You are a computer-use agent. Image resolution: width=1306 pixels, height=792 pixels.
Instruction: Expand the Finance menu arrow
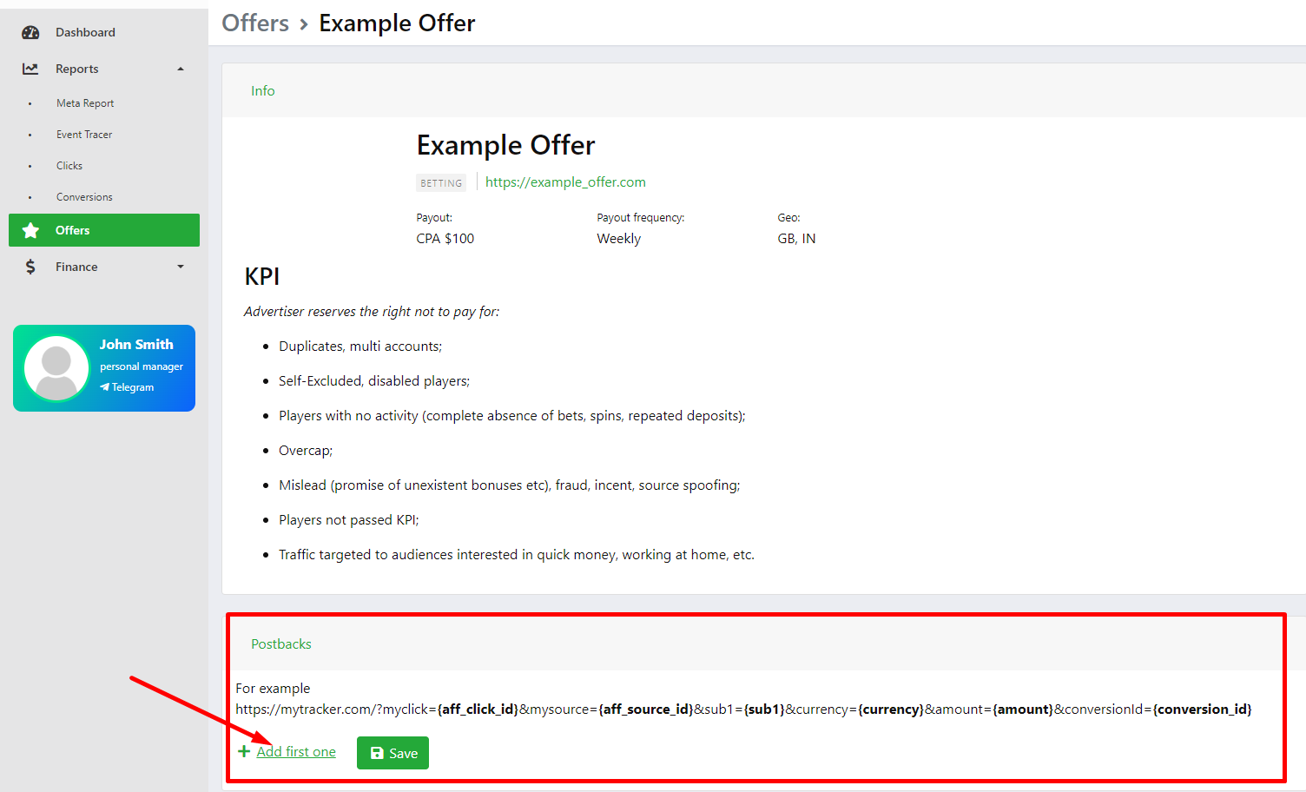(x=181, y=267)
